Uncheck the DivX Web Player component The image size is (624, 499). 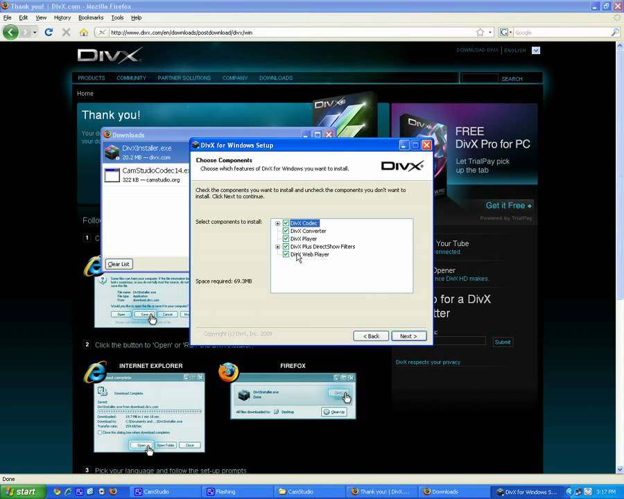[286, 254]
